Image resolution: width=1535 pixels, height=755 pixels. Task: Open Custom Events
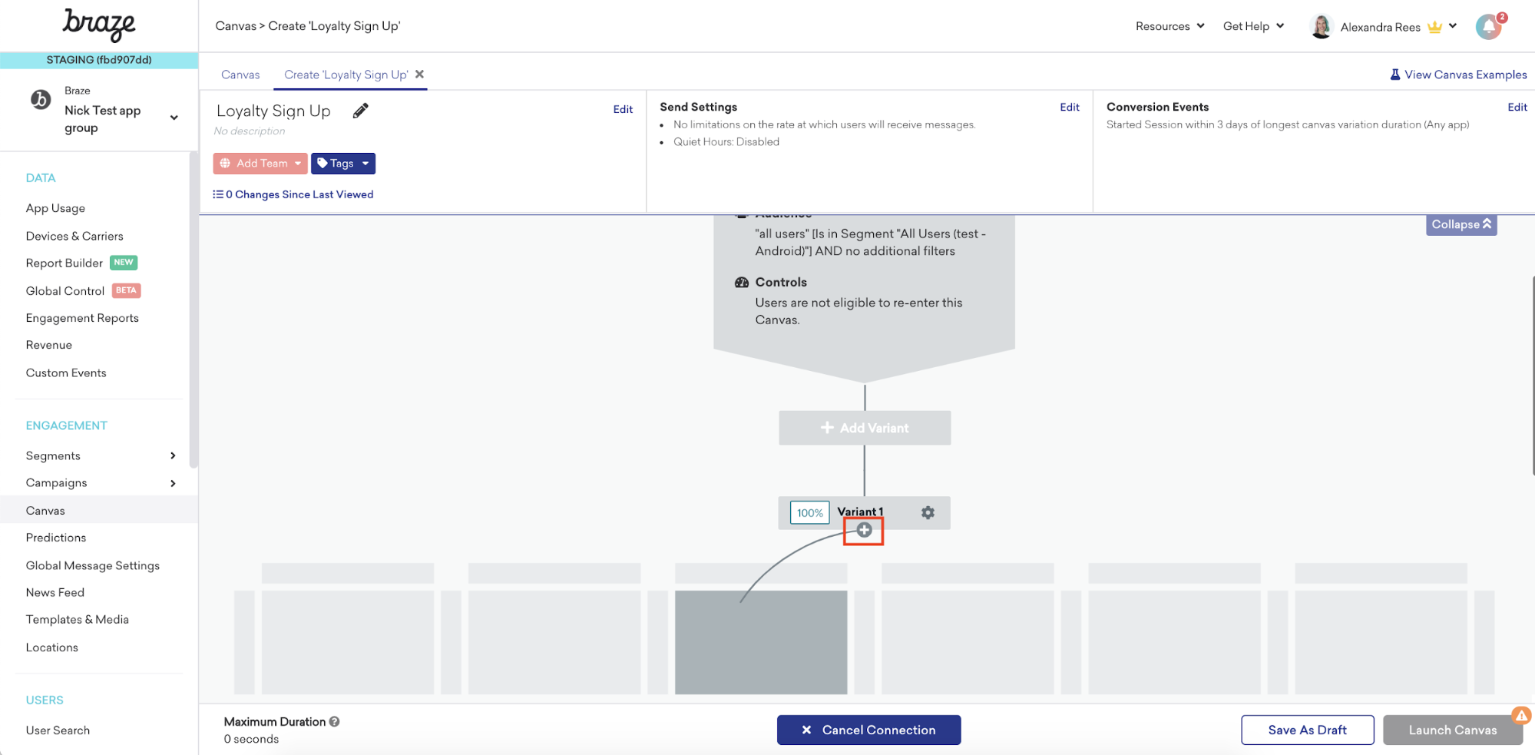[x=66, y=373]
